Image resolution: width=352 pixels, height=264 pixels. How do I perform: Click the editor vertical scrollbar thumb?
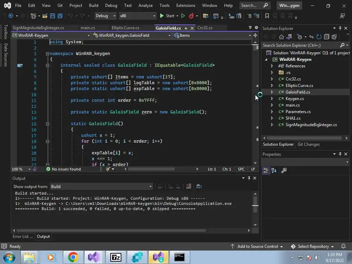tap(255, 47)
